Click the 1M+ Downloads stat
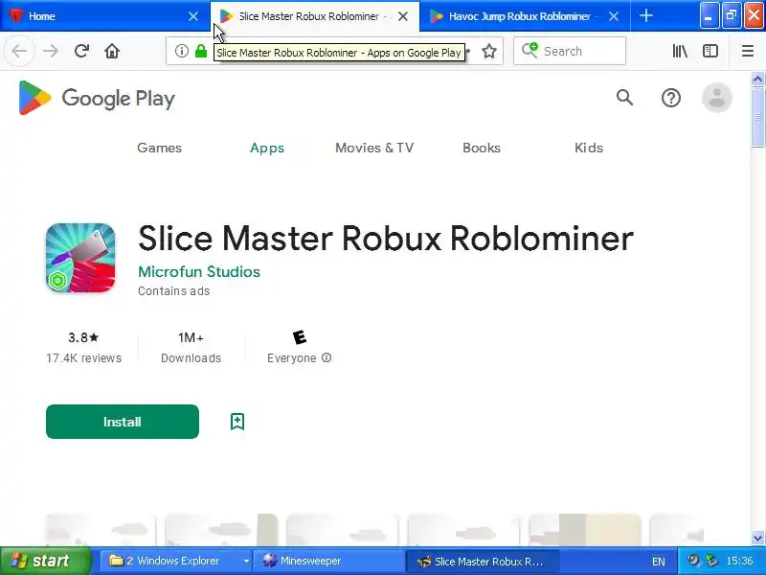This screenshot has width=766, height=575. [191, 348]
